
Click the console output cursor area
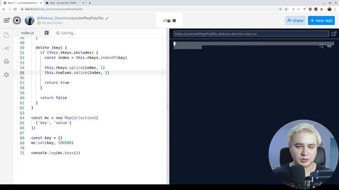pos(174,44)
